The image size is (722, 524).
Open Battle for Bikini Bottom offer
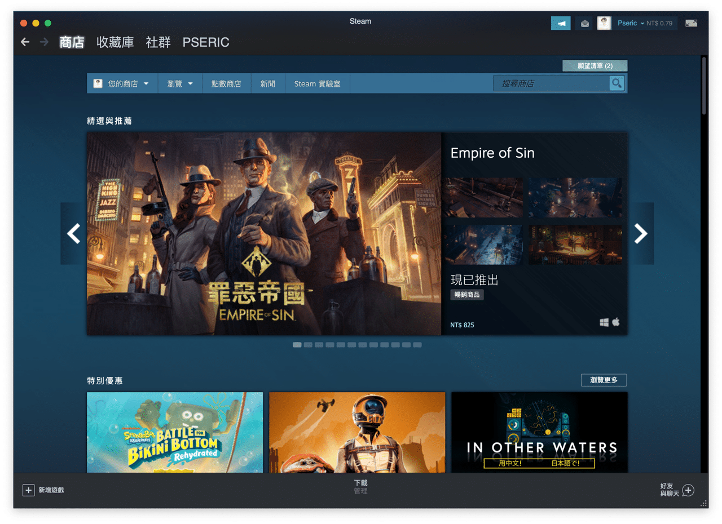(175, 432)
